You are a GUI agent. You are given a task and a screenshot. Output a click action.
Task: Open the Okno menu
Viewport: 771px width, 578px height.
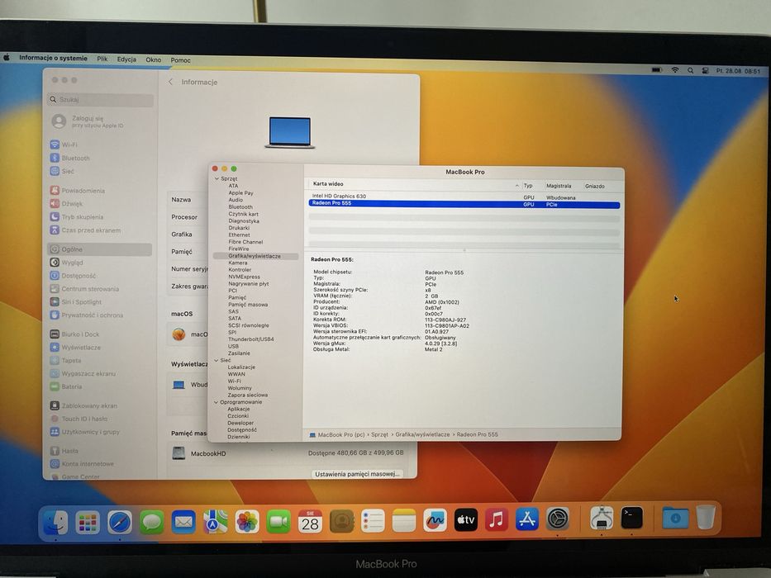154,59
